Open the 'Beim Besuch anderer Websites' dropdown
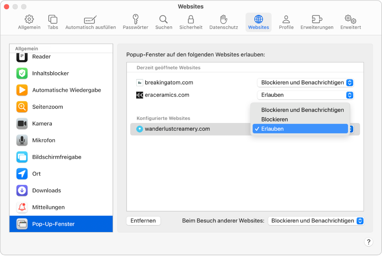Screen dimensions: 382x256 click(x=316, y=221)
